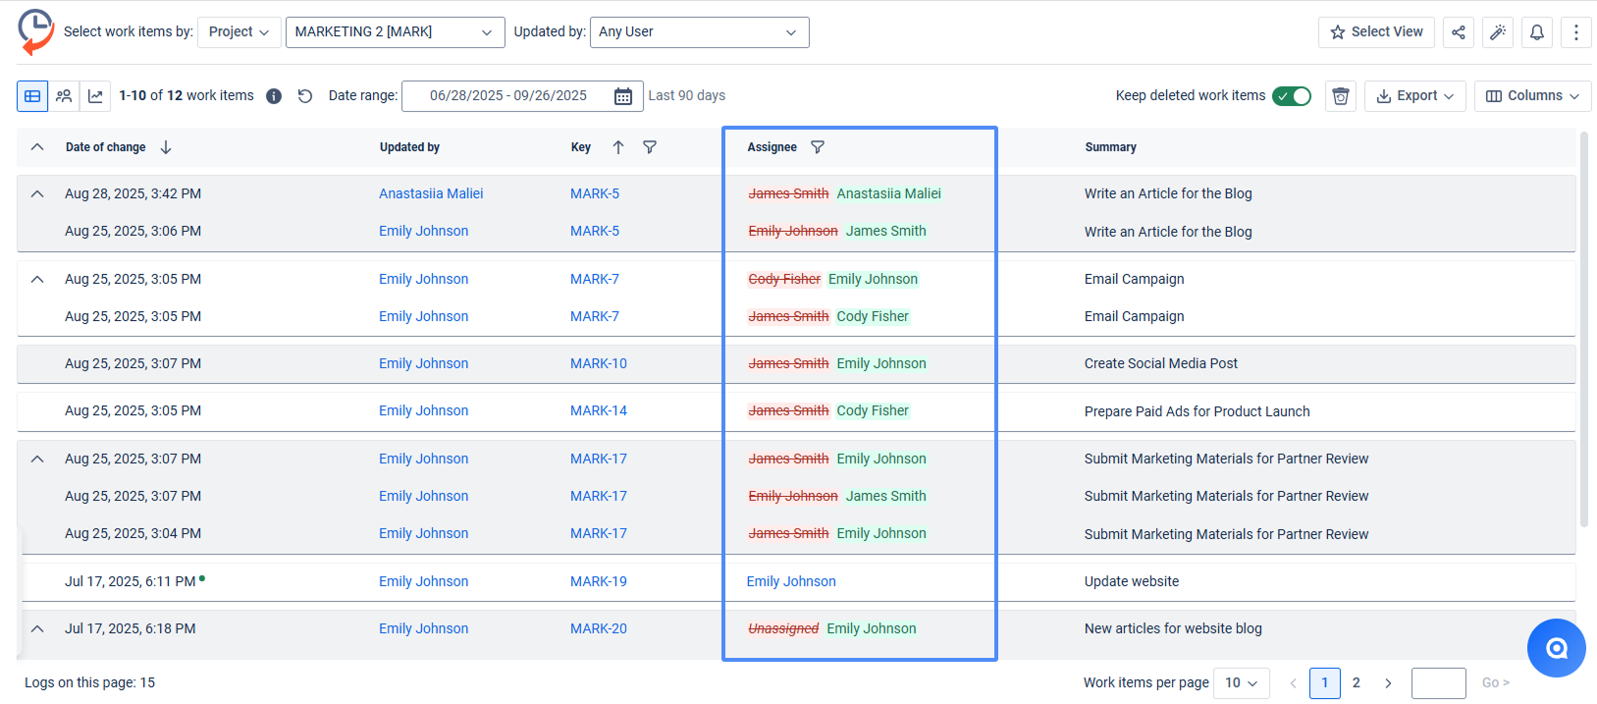Click the notifications bell icon

[1537, 32]
